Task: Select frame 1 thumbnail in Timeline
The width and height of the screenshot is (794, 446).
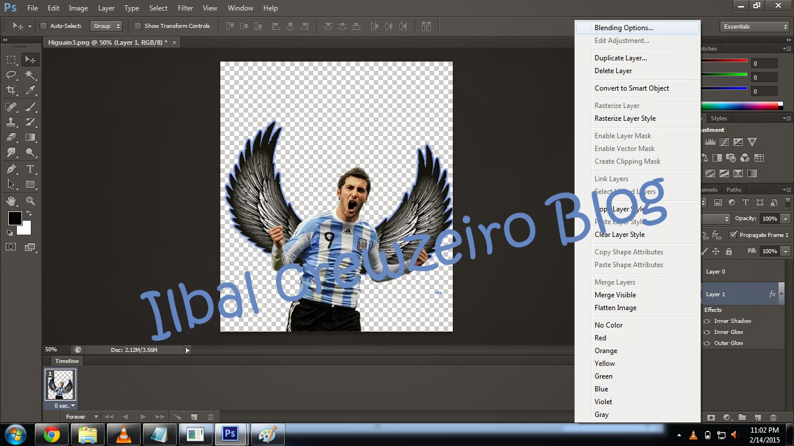Action: click(61, 385)
